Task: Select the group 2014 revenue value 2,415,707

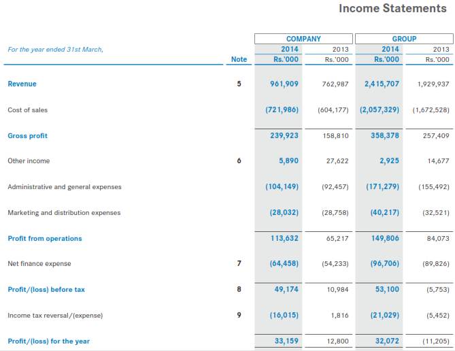Action: click(382, 84)
